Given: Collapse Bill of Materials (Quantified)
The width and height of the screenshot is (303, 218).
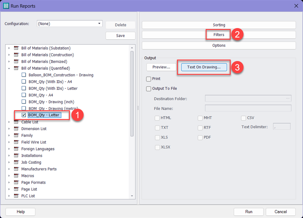Looking at the screenshot, I should click(x=9, y=68).
